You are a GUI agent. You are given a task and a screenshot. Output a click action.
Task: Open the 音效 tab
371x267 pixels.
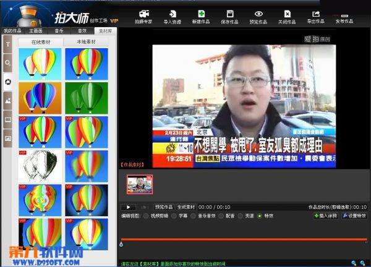(x=82, y=31)
